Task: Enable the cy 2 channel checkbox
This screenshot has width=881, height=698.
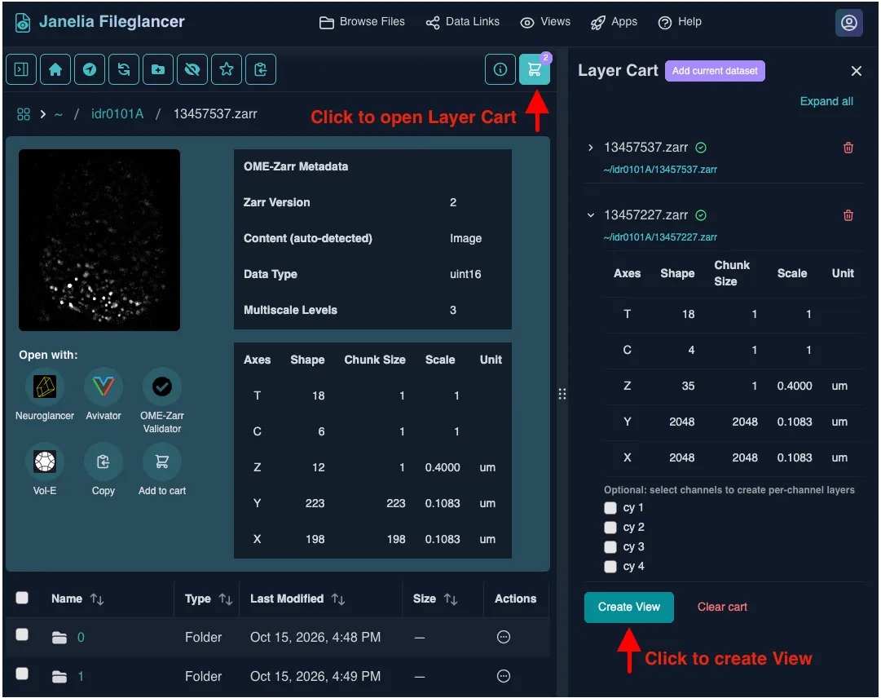Action: pyautogui.click(x=610, y=527)
